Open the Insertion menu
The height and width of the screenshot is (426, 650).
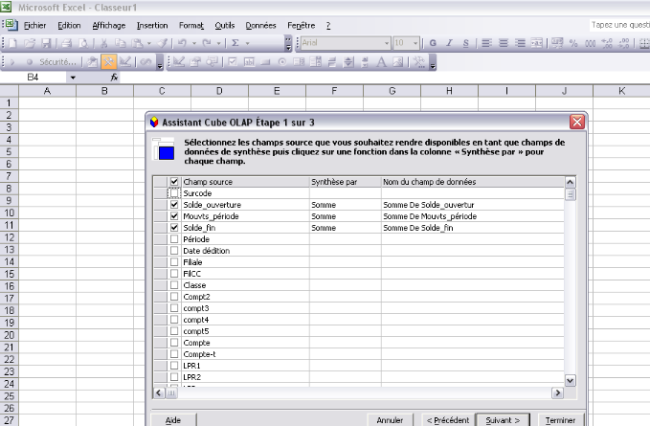(x=151, y=25)
